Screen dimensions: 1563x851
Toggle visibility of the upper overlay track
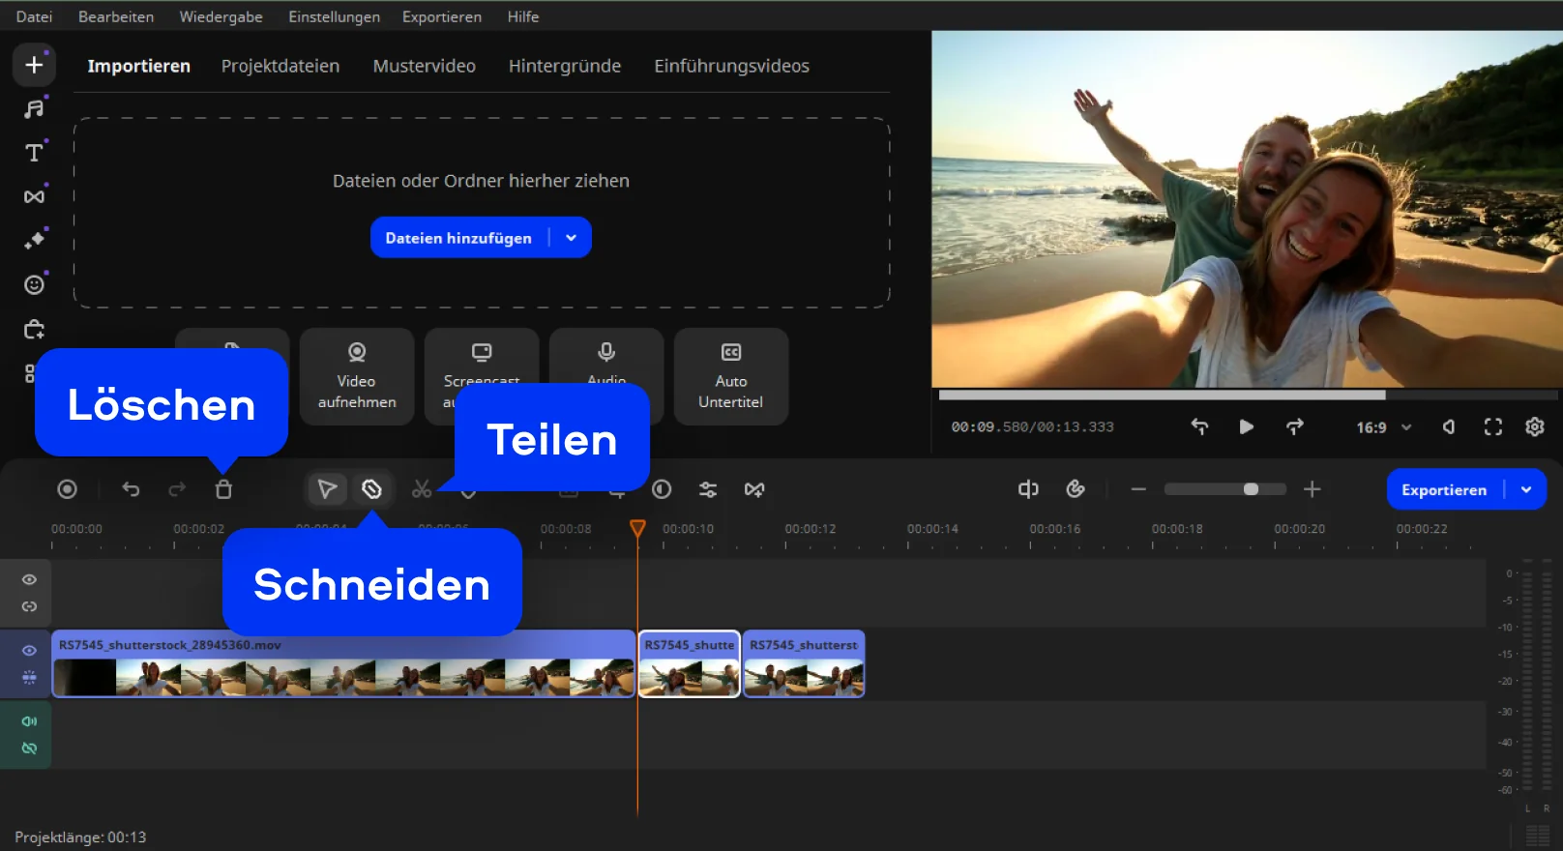click(x=29, y=579)
